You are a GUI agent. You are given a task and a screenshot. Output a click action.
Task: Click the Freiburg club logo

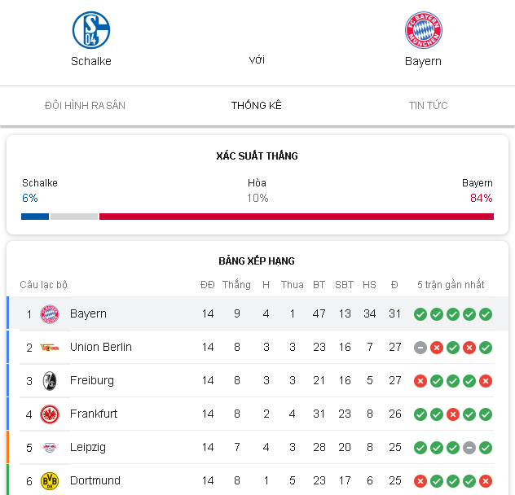tap(50, 381)
